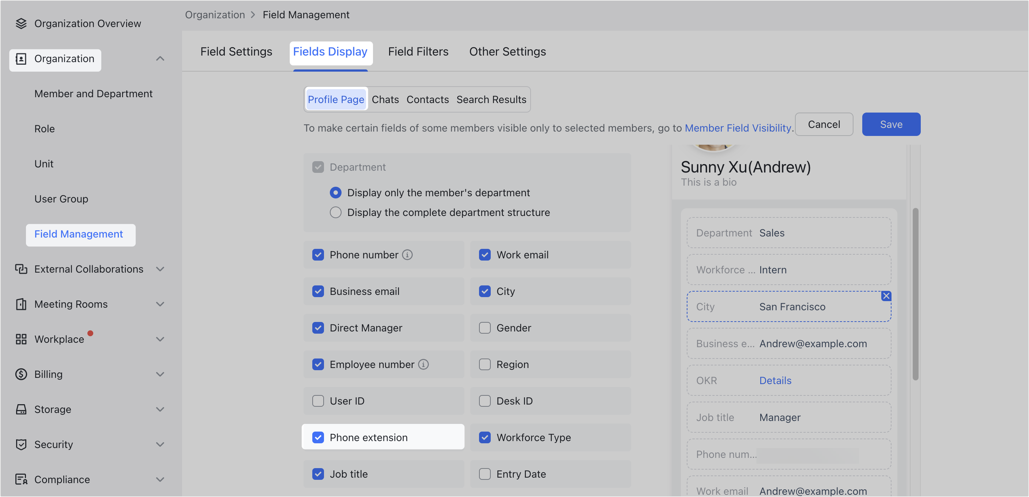
Task: Enable the Gender checkbox
Action: point(485,328)
